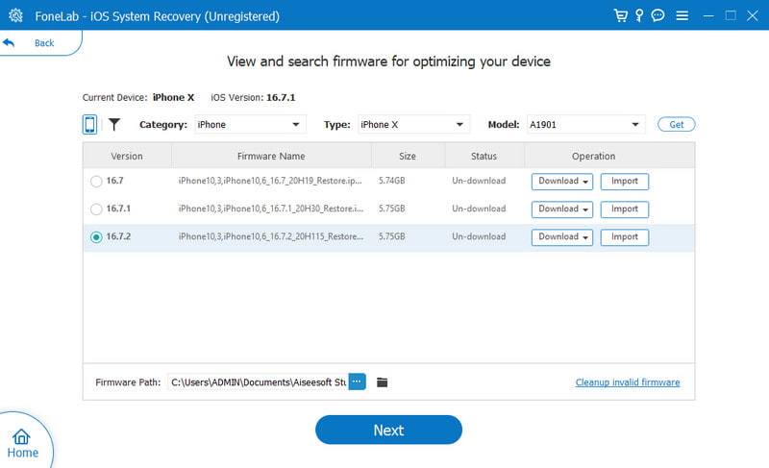The width and height of the screenshot is (769, 468).
Task: Open the Model dropdown showing A1901
Action: pos(585,125)
